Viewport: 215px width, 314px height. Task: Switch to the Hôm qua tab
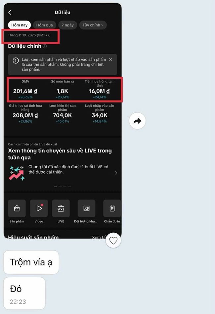pyautogui.click(x=44, y=25)
